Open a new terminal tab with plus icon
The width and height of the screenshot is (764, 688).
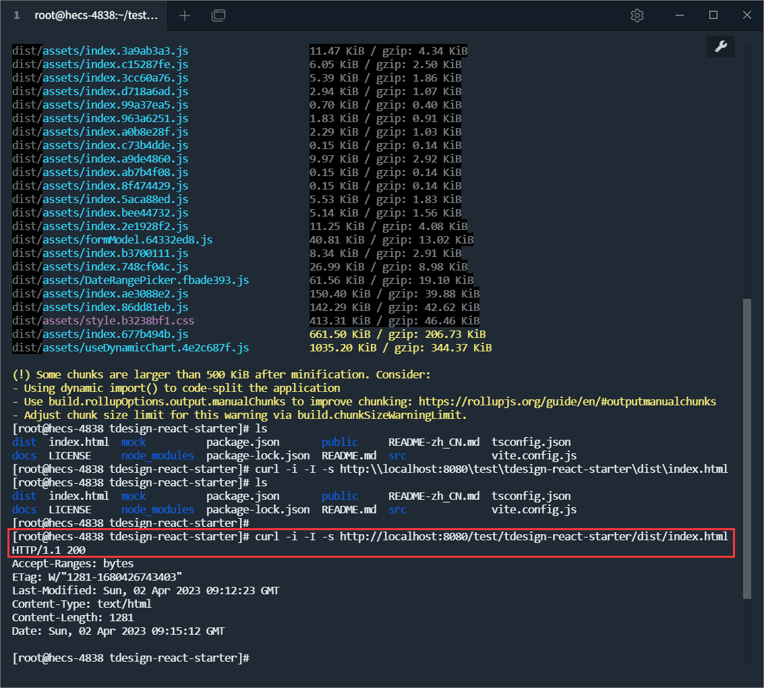point(185,16)
